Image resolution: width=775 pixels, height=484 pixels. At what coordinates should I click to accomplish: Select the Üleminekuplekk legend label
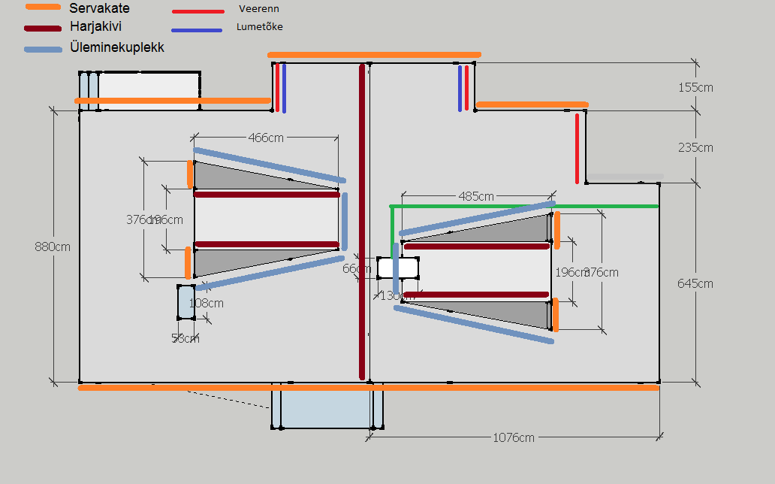(x=116, y=47)
